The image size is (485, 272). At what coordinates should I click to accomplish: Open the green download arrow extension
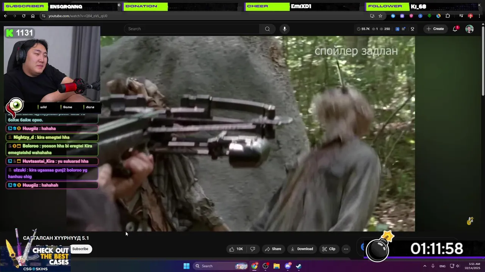click(x=429, y=16)
